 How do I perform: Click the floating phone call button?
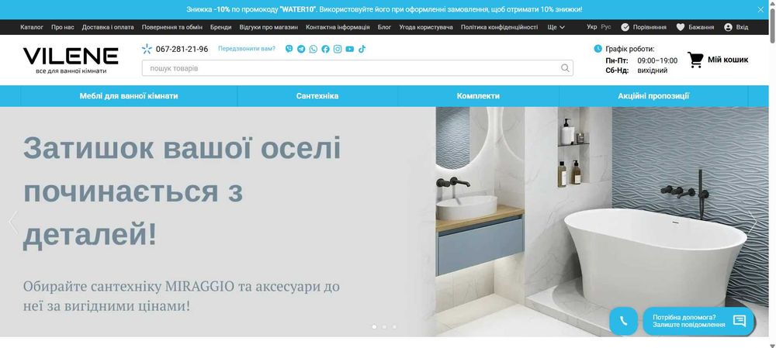click(623, 322)
